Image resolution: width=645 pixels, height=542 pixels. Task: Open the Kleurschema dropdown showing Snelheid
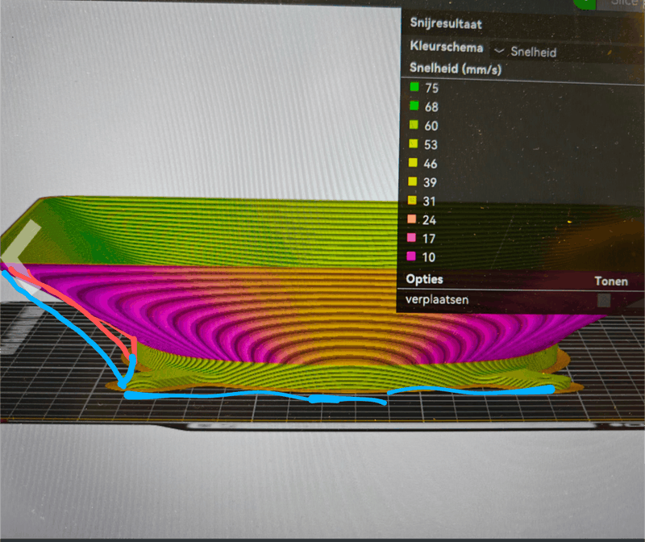coord(567,52)
